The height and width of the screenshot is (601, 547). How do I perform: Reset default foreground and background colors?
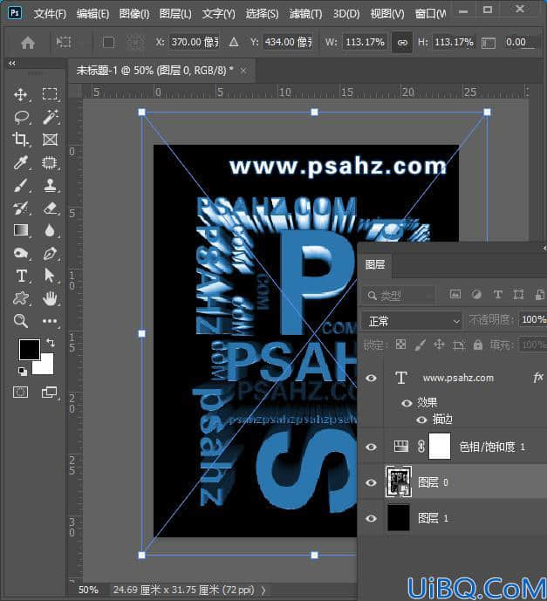[23, 371]
